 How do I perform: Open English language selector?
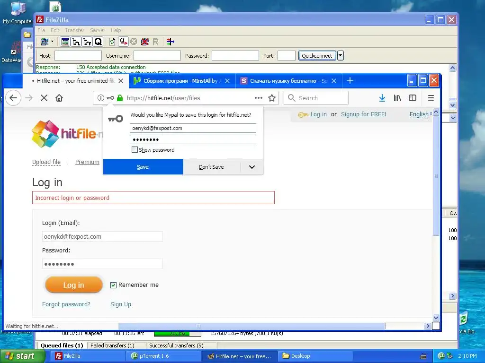pyautogui.click(x=420, y=114)
